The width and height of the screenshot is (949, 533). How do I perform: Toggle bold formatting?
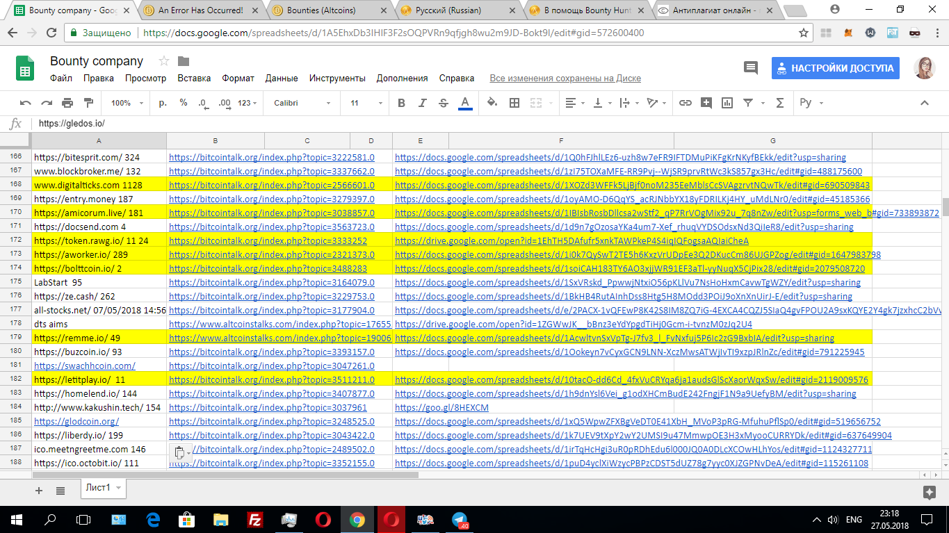click(x=401, y=103)
